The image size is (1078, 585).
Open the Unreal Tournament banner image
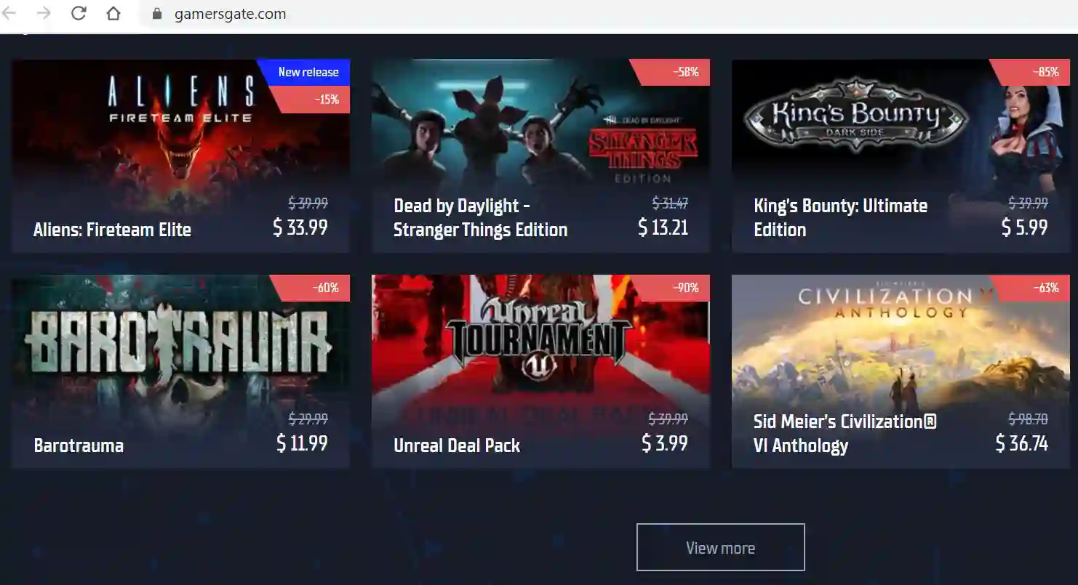(x=540, y=339)
